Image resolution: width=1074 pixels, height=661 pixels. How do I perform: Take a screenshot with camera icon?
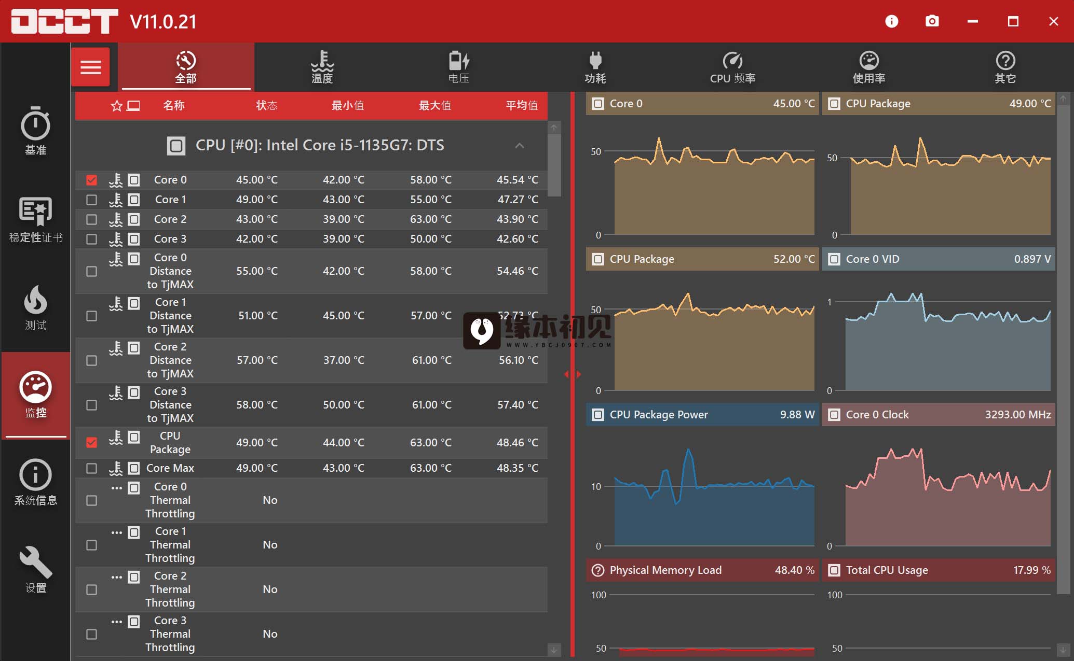tap(932, 21)
